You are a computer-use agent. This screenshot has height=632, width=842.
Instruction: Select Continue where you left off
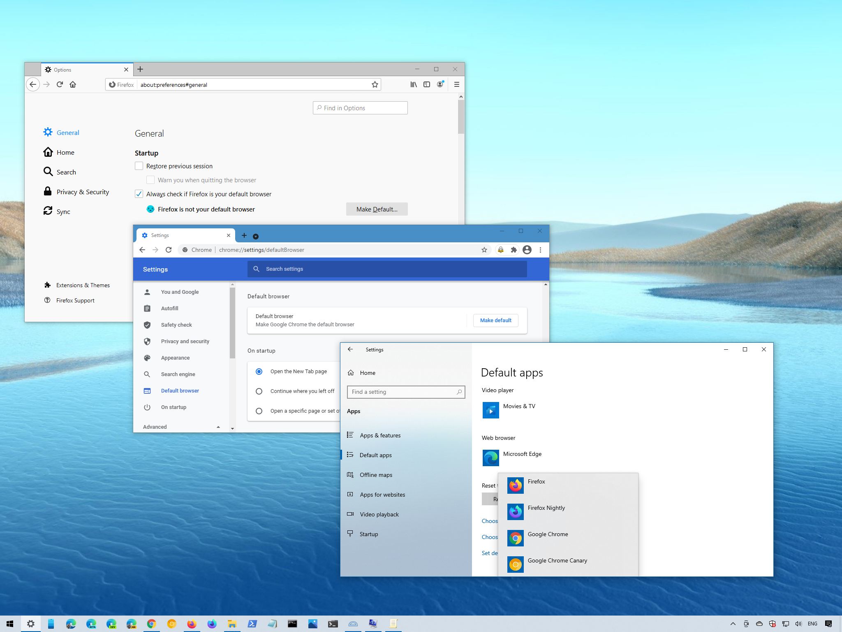point(259,391)
